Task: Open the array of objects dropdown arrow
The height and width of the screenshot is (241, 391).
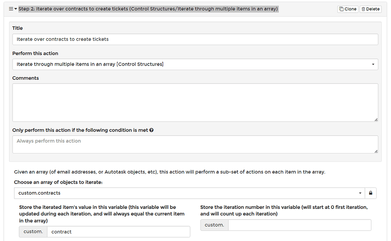Action: pyautogui.click(x=360, y=193)
